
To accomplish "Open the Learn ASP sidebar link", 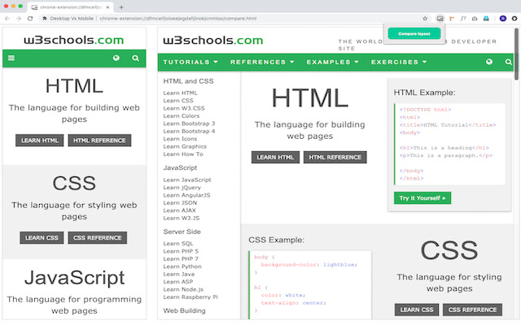I will 178,282.
